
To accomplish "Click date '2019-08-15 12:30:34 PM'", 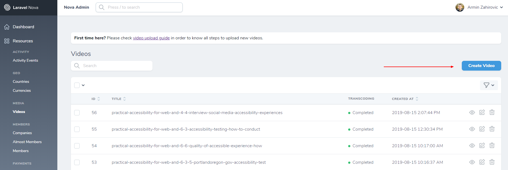I will point(417,129).
